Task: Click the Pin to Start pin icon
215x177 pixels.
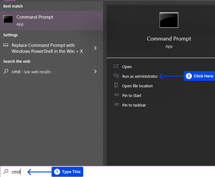Action: tap(116, 95)
